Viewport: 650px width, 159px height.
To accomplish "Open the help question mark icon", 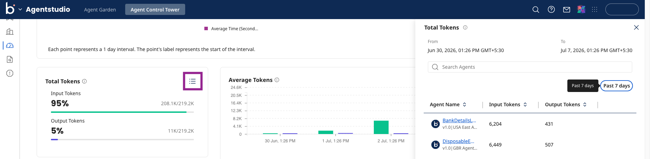I will coord(551,10).
